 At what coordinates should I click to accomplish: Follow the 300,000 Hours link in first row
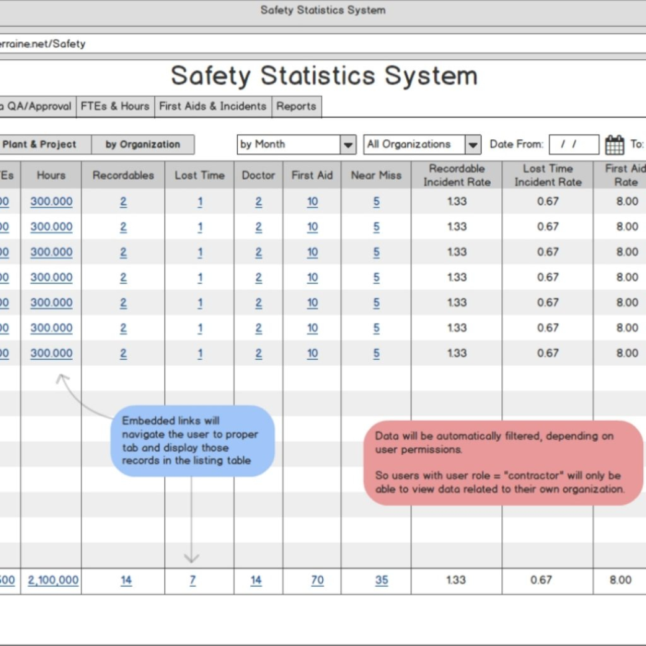click(x=51, y=201)
